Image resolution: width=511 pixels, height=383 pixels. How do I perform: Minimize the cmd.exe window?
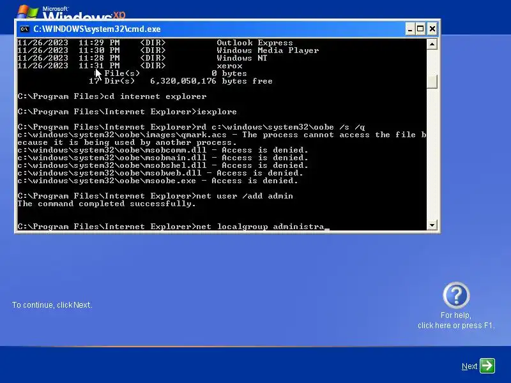[410, 29]
